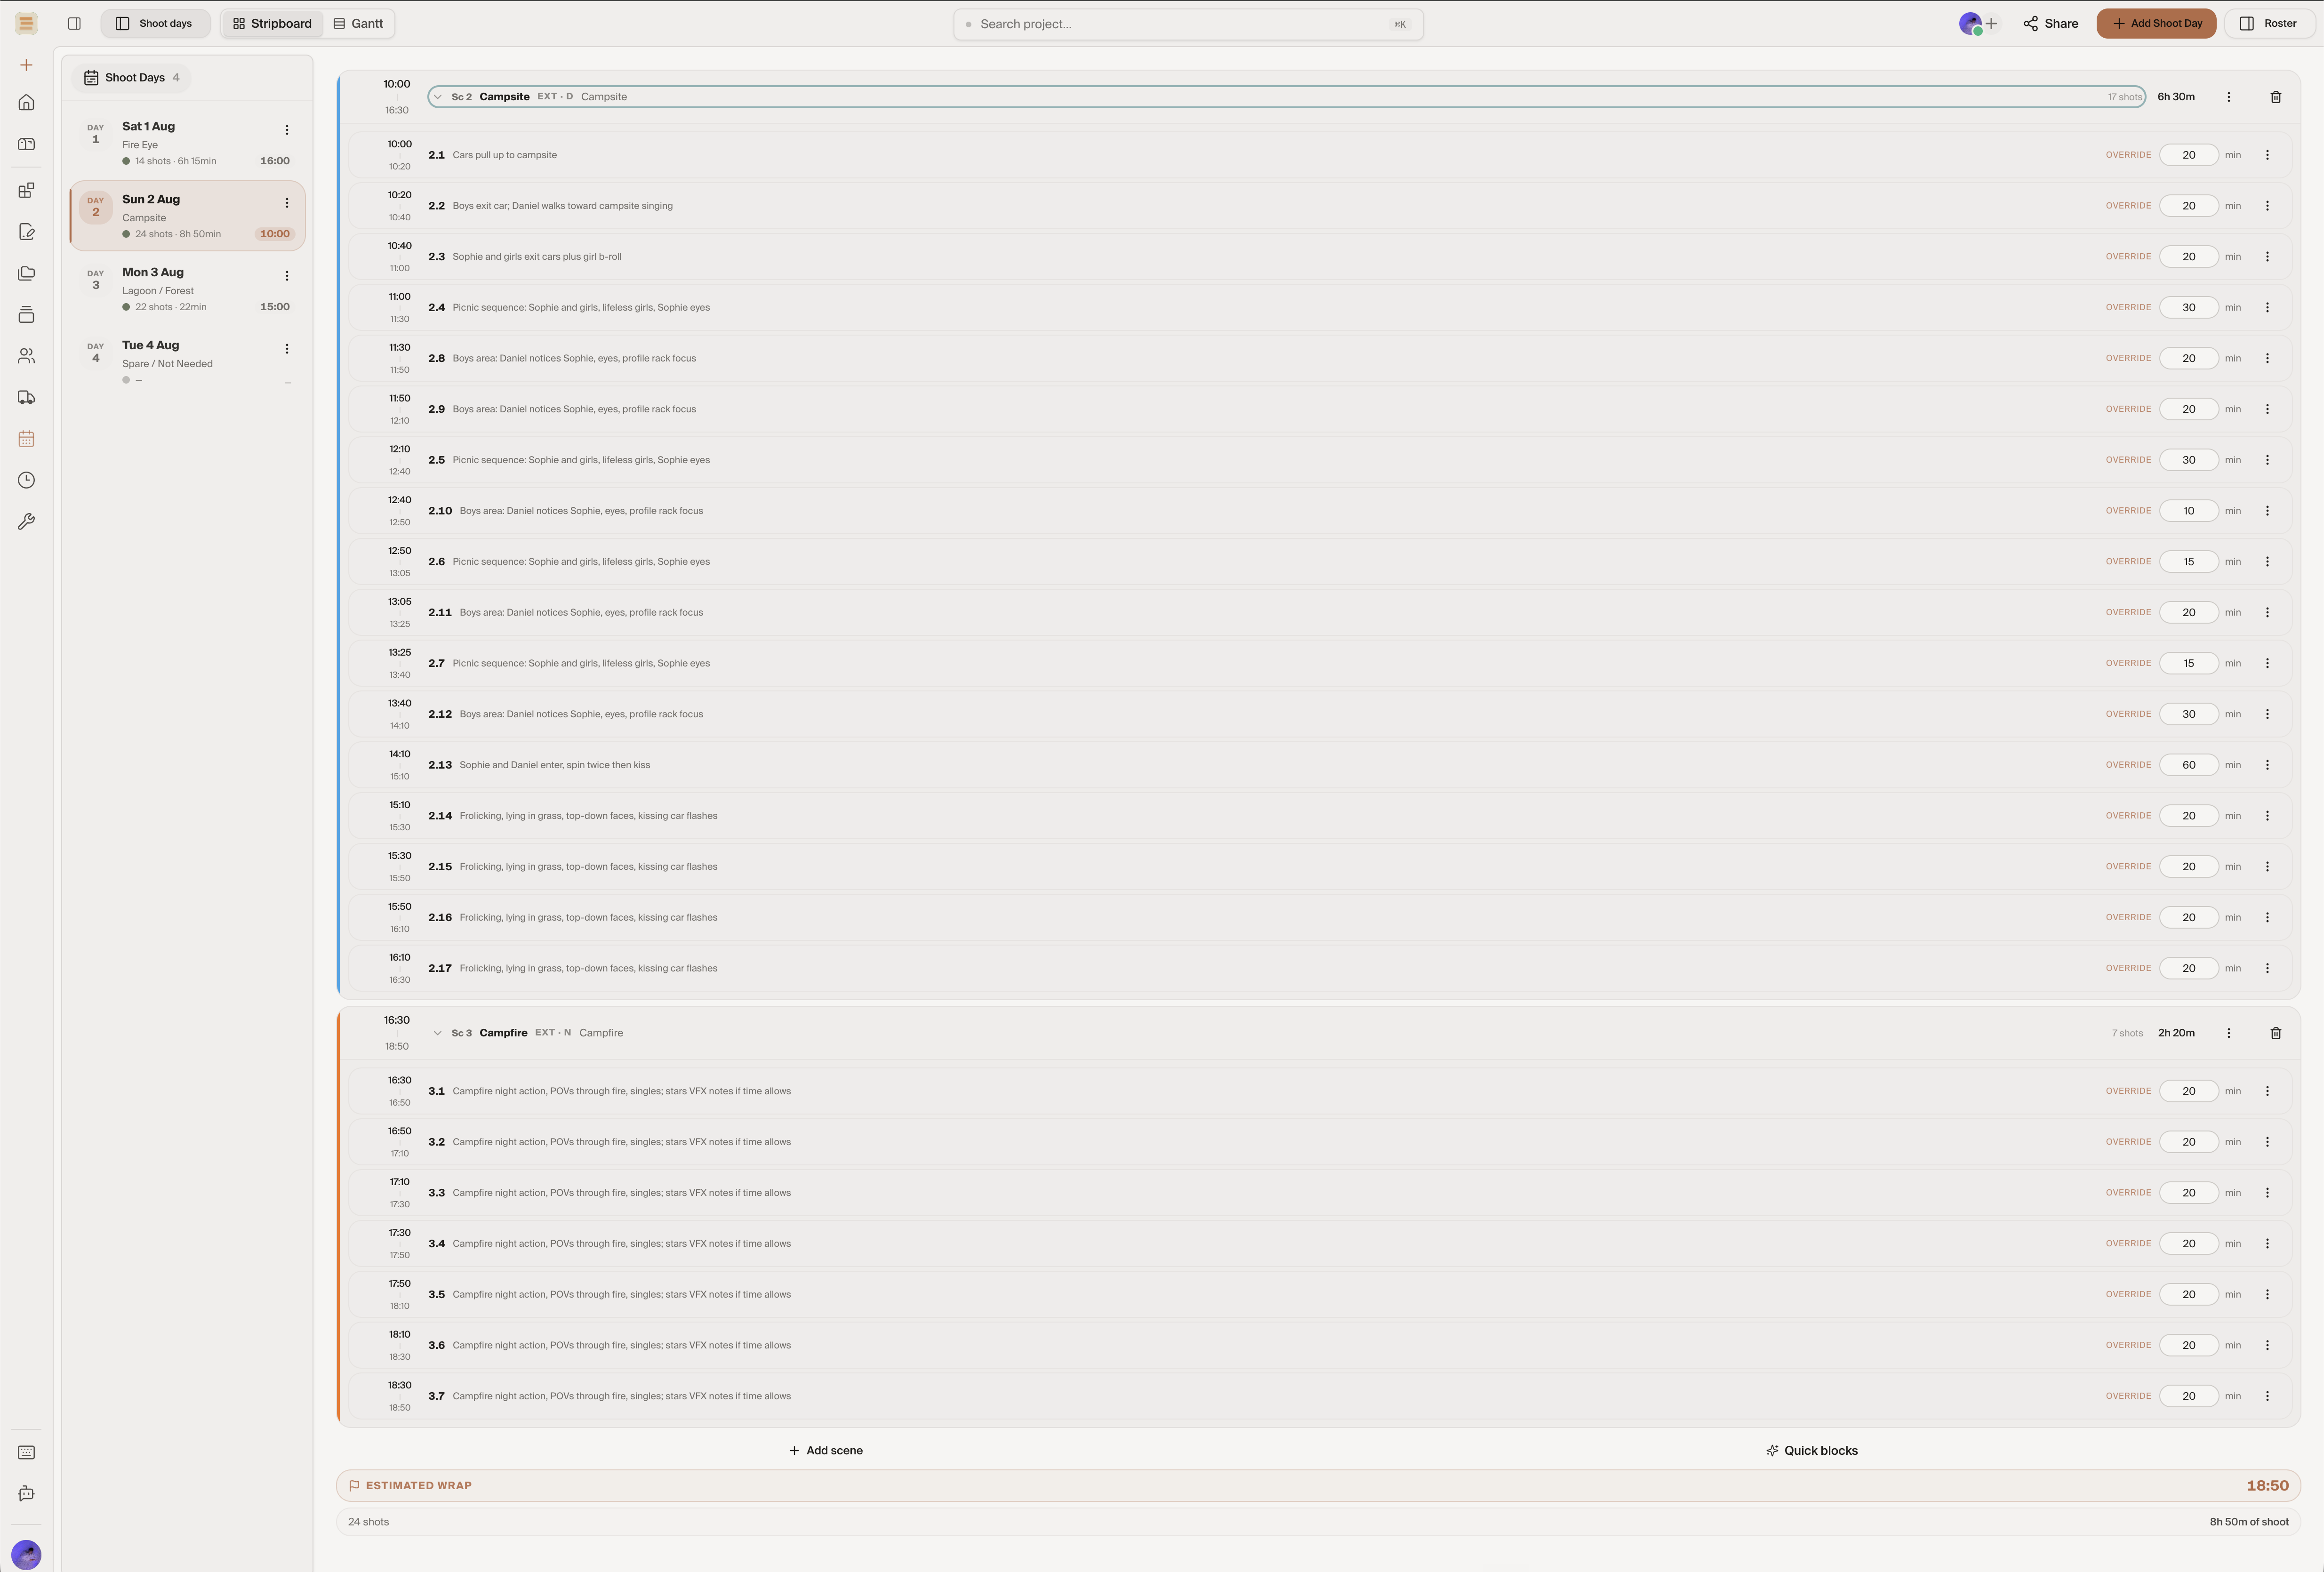Delete the Sc 2 Campsite scene
The height and width of the screenshot is (1572, 2324).
tap(2276, 97)
